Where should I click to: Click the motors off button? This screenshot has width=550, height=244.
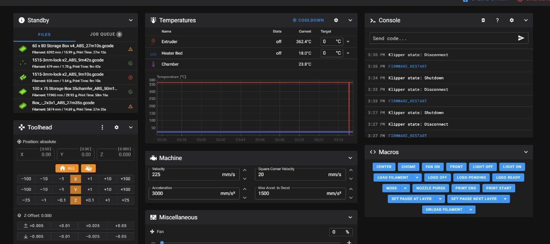coord(88,168)
